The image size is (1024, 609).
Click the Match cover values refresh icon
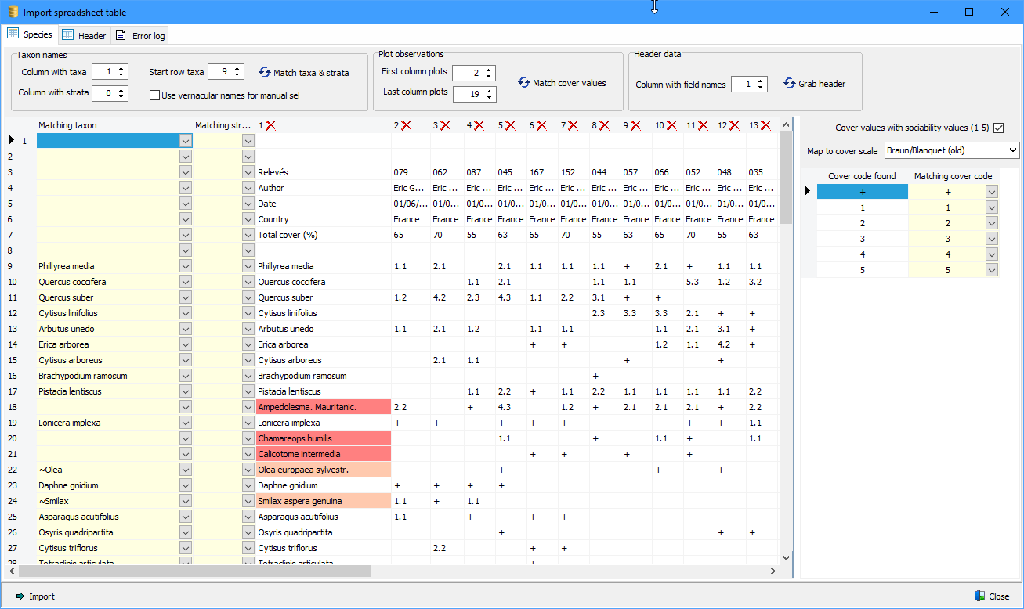[x=524, y=82]
